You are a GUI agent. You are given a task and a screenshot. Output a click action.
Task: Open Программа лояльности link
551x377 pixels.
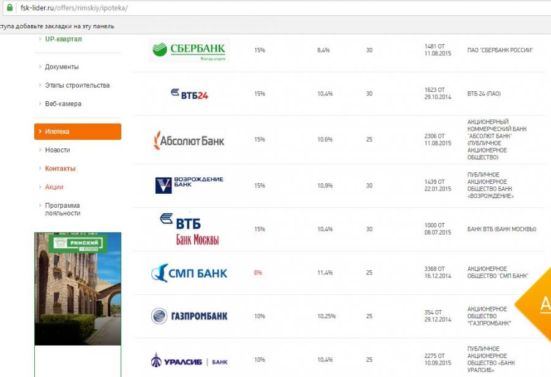pyautogui.click(x=62, y=209)
